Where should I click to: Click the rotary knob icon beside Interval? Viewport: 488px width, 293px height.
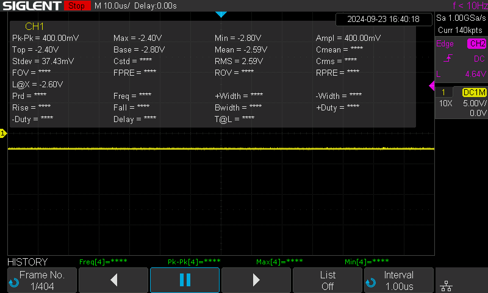pyautogui.click(x=370, y=283)
